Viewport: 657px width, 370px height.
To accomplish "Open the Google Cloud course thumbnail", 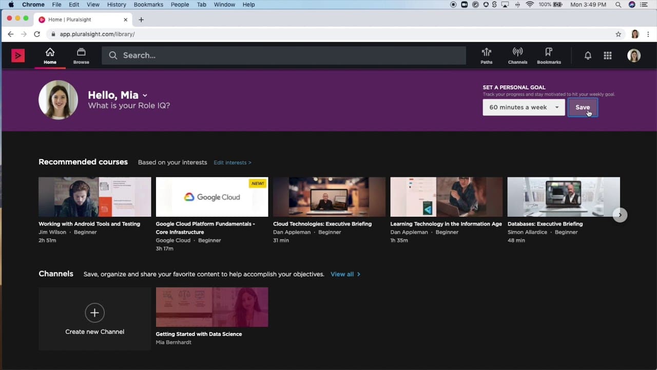I will tap(212, 197).
